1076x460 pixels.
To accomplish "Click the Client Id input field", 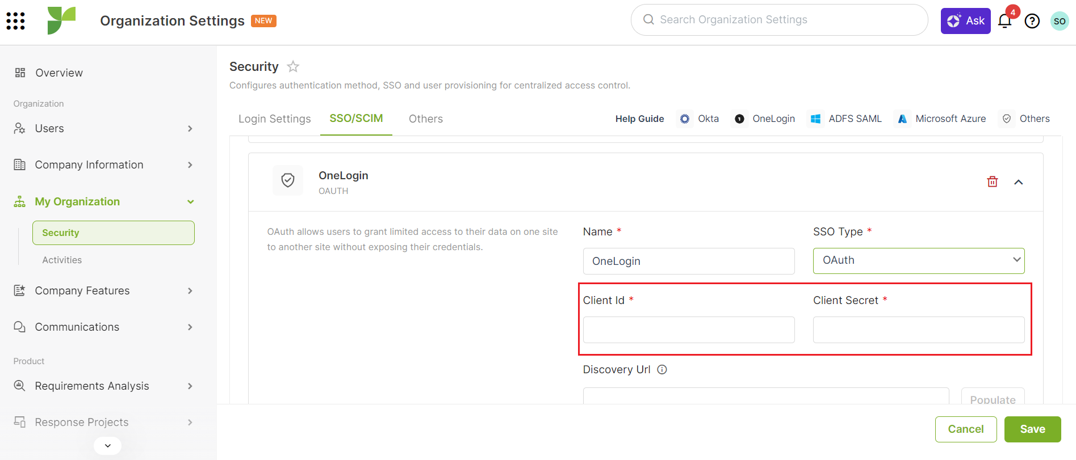I will tap(689, 330).
